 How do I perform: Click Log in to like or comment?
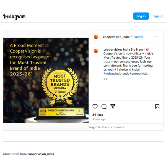pos(93,127)
